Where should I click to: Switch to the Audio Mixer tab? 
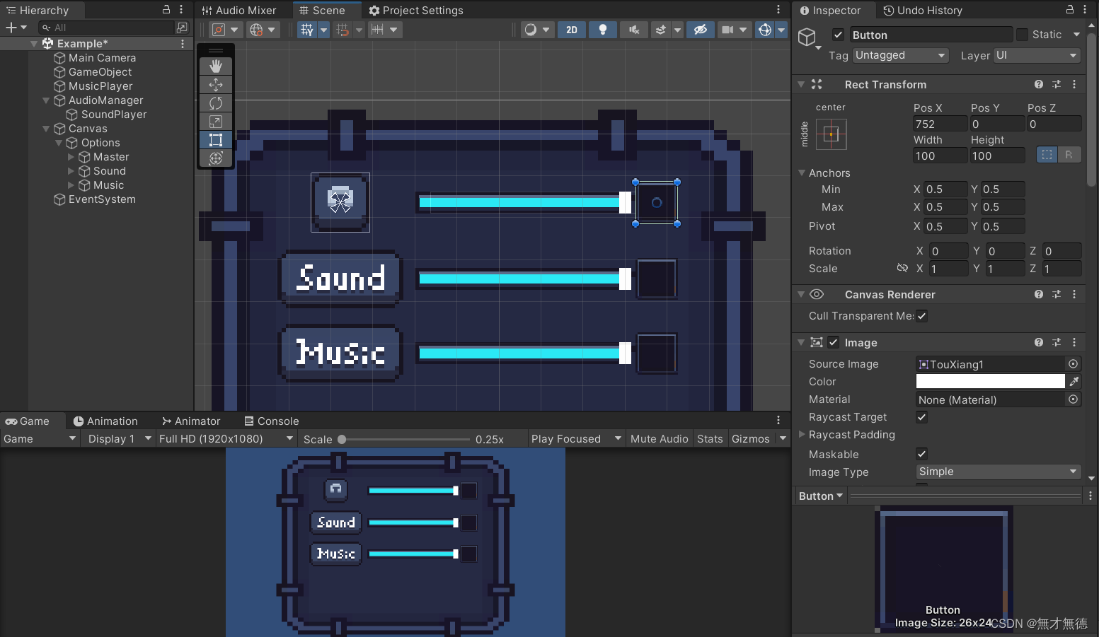(x=239, y=10)
